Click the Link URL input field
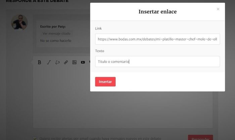Image resolution: width=235 pixels, height=140 pixels. click(157, 39)
